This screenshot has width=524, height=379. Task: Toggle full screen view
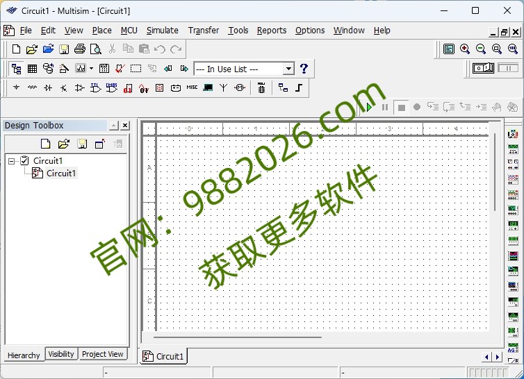coord(448,49)
